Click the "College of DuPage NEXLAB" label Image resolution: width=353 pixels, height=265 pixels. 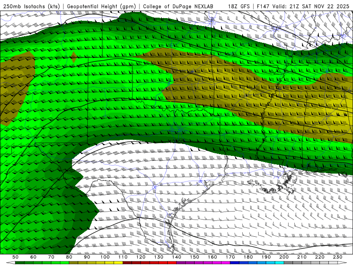tap(178, 6)
